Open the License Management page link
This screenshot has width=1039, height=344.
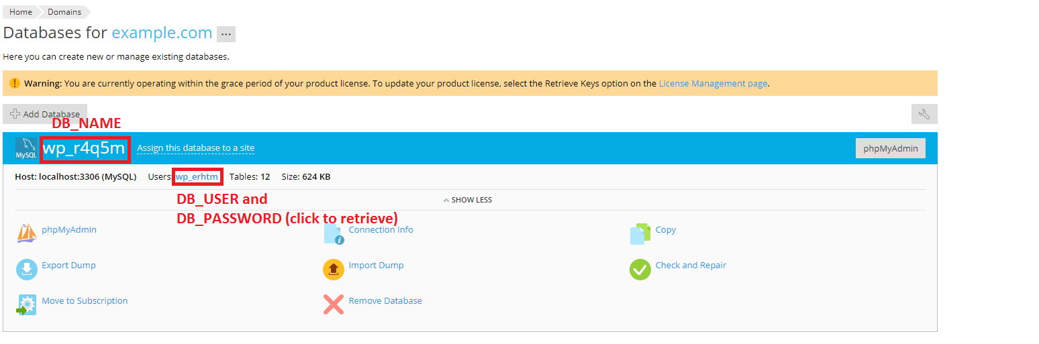point(713,84)
